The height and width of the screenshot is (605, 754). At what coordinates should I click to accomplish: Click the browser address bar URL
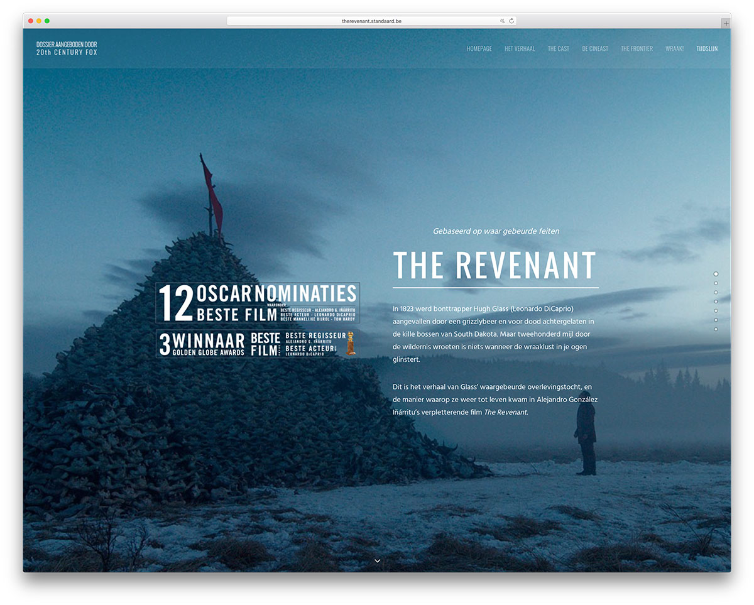(371, 21)
